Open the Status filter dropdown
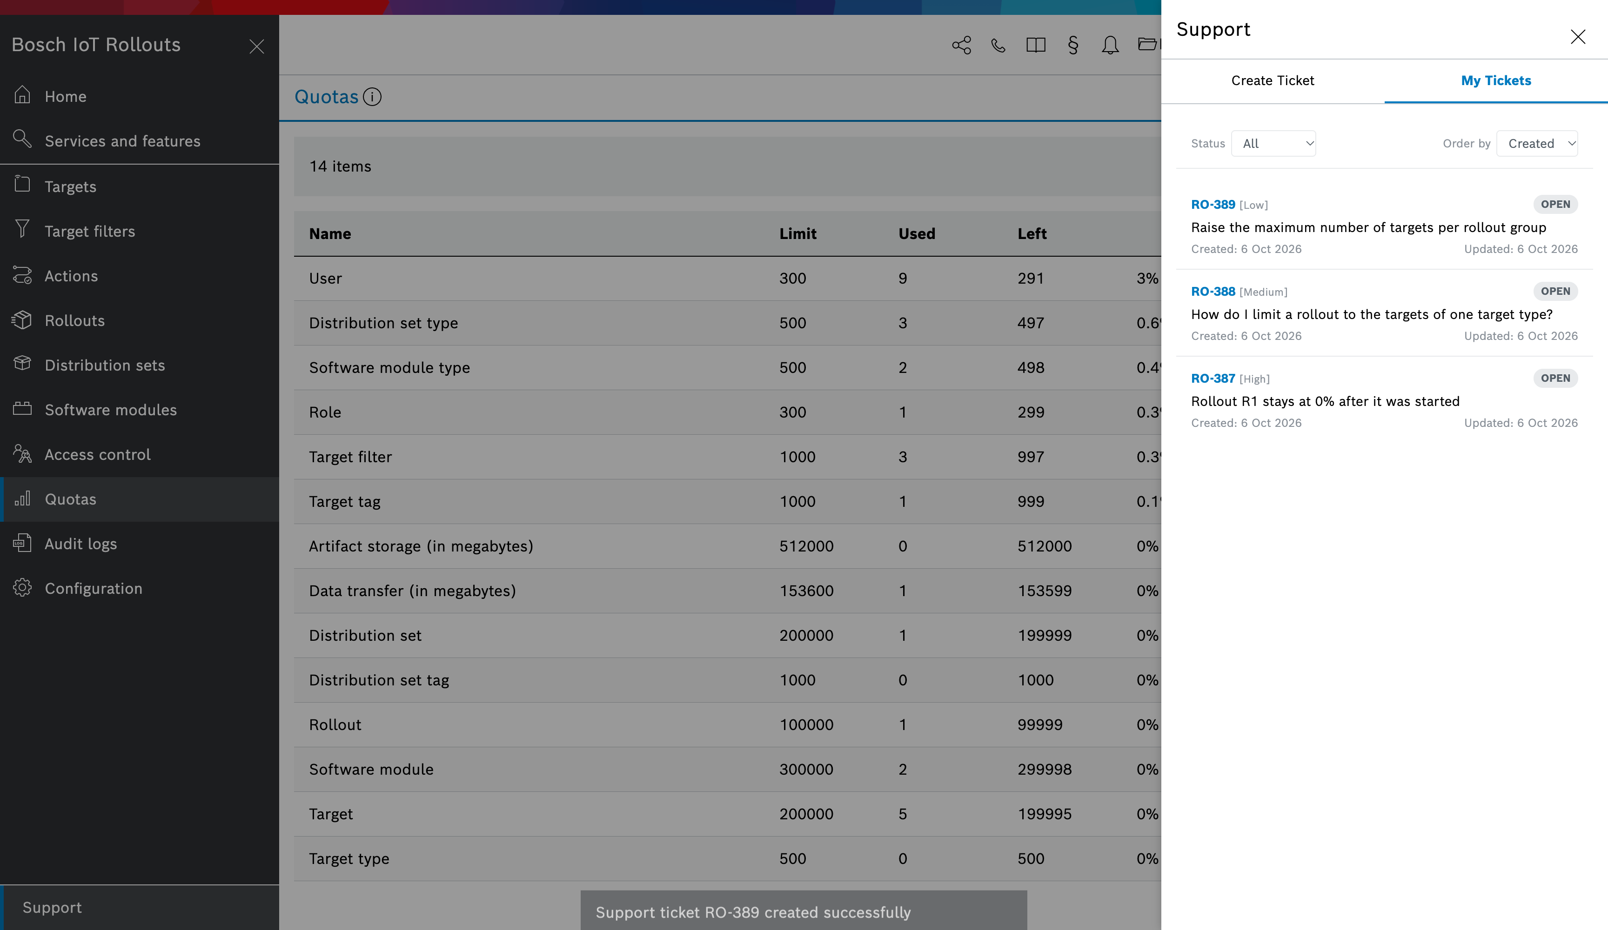The height and width of the screenshot is (930, 1608). click(x=1273, y=144)
